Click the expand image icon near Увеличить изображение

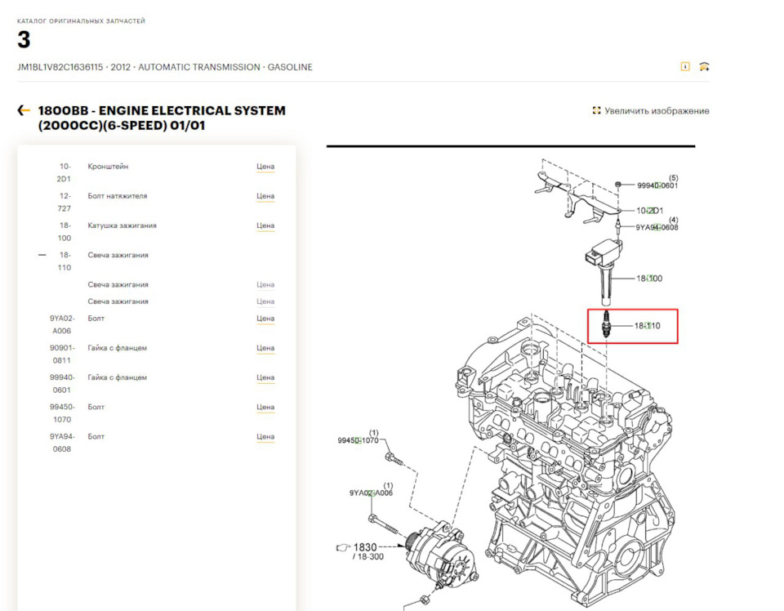click(595, 110)
